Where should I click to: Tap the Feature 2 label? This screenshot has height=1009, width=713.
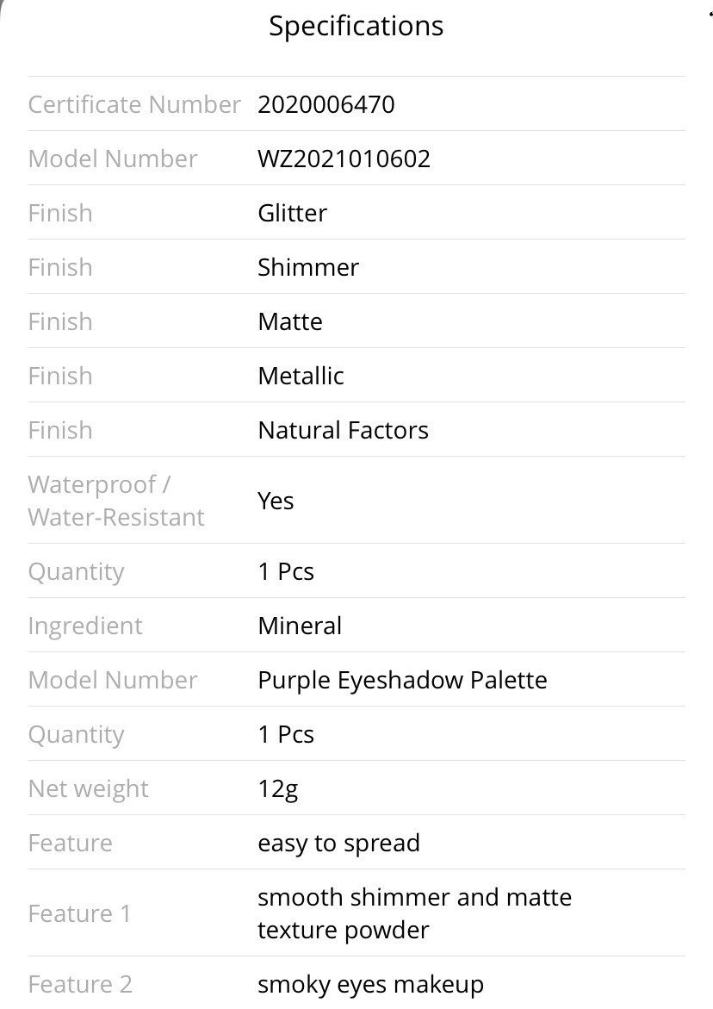[80, 985]
